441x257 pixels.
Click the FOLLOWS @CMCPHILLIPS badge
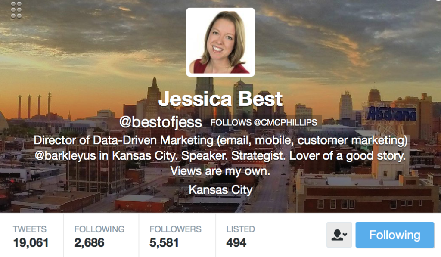point(264,123)
